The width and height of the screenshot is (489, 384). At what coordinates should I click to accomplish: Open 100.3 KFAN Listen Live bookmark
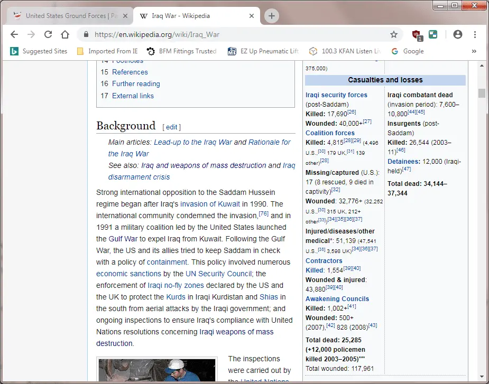click(345, 51)
